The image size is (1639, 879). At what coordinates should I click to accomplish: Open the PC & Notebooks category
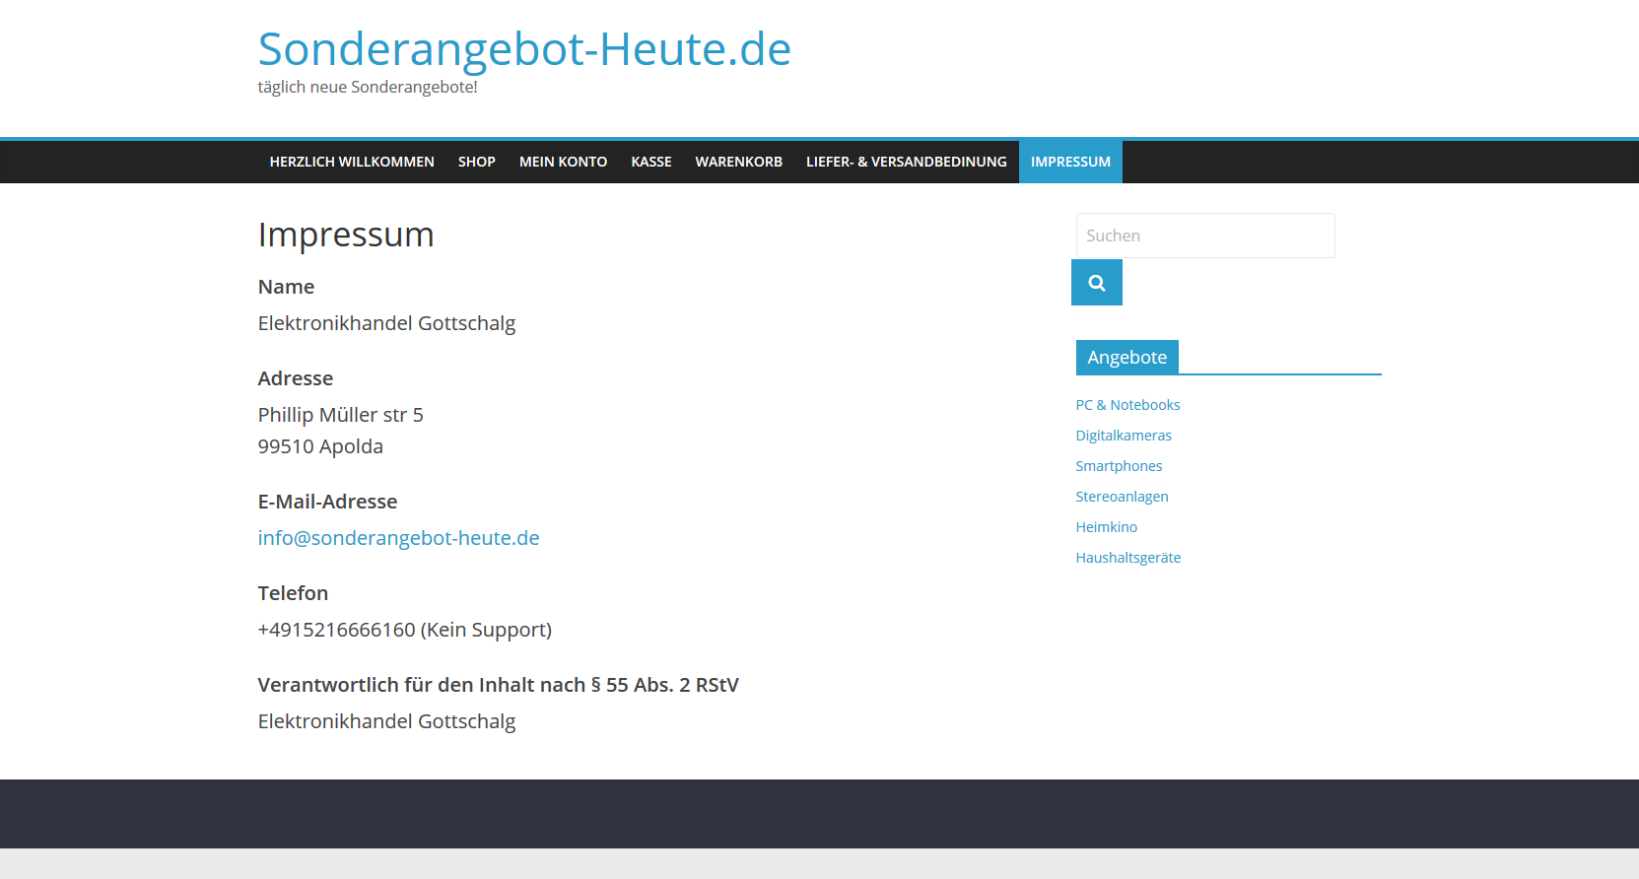click(x=1127, y=405)
